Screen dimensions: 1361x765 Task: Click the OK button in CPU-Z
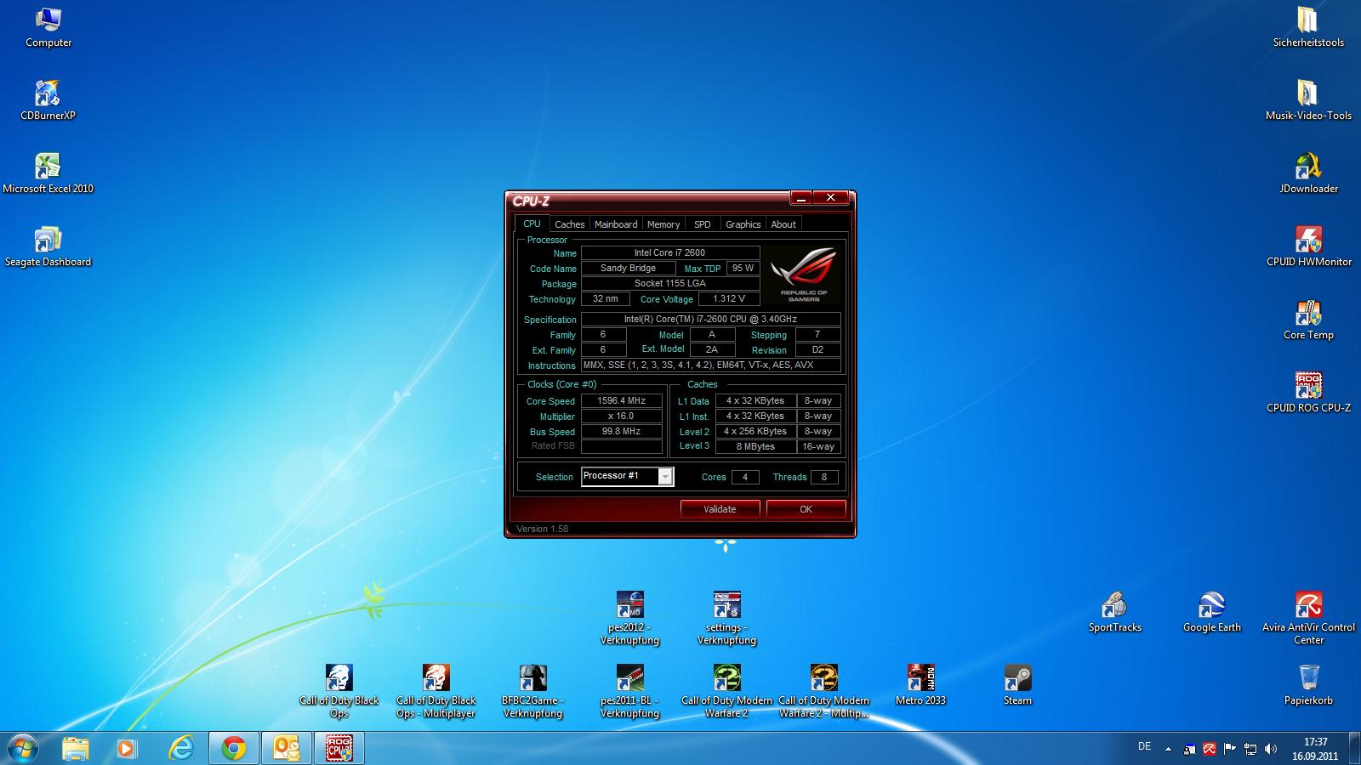(806, 509)
